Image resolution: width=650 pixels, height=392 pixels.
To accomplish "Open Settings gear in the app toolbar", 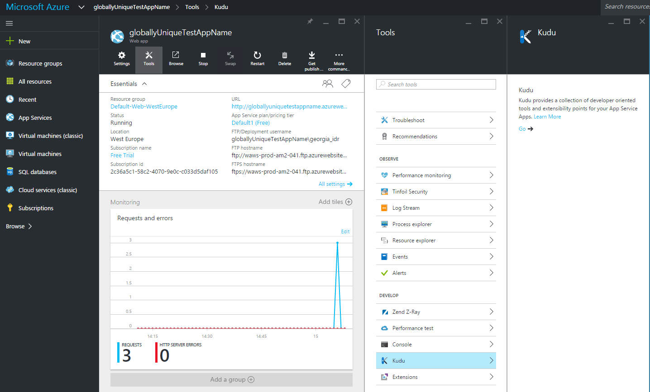I will (x=122, y=58).
